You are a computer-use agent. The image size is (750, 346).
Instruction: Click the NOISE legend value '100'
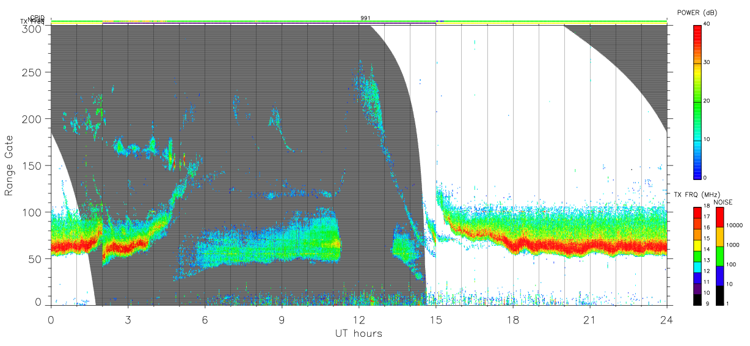tap(731, 265)
